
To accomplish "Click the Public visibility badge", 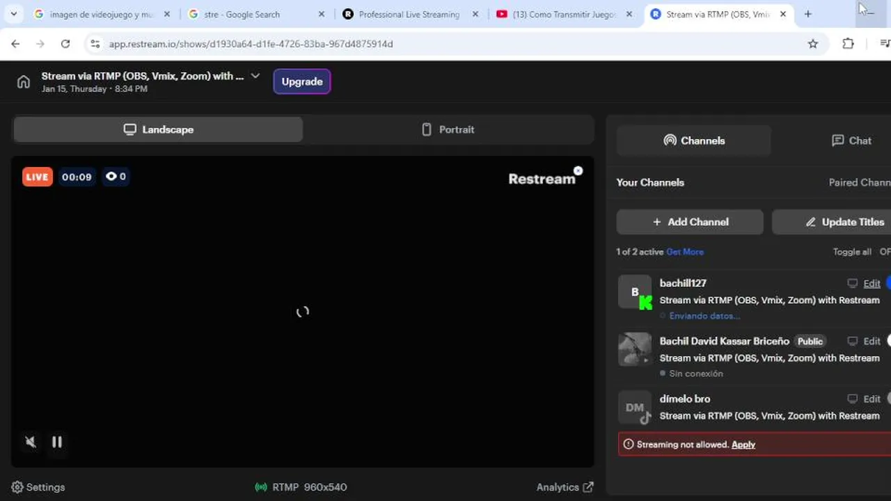I will click(x=810, y=341).
